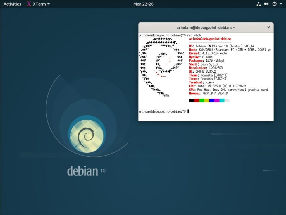The height and width of the screenshot is (215, 286).
Task: Click the 'Memory: 760MiB / 985MiB' line
Action: (208, 93)
